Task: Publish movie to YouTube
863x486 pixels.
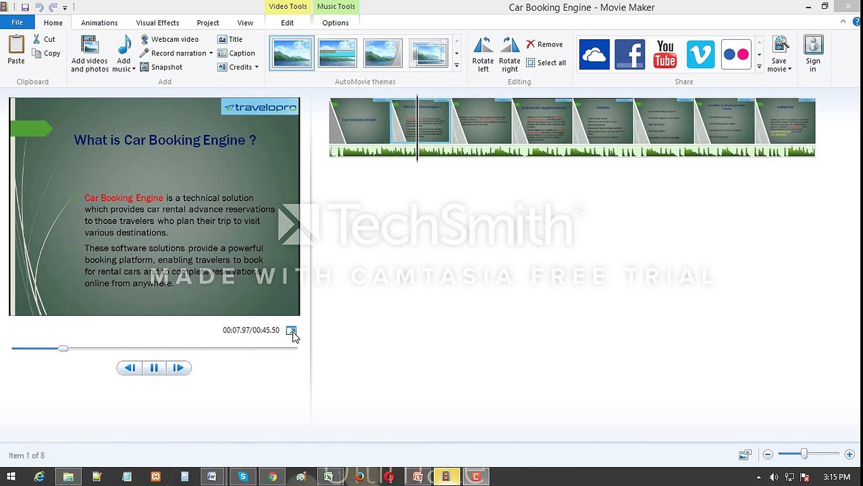Action: (x=665, y=54)
